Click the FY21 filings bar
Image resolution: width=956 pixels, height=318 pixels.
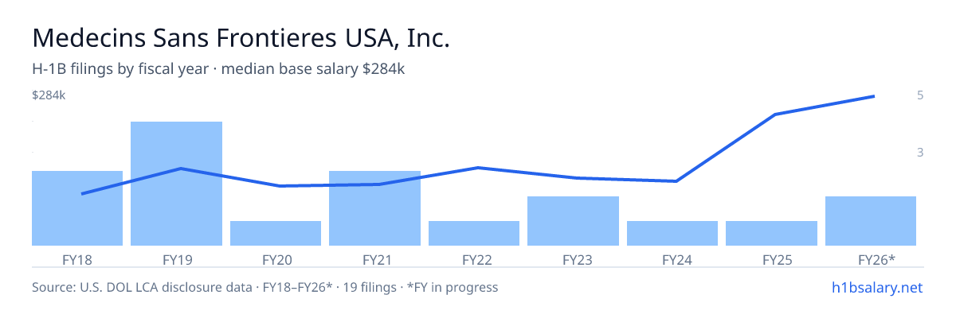point(374,208)
